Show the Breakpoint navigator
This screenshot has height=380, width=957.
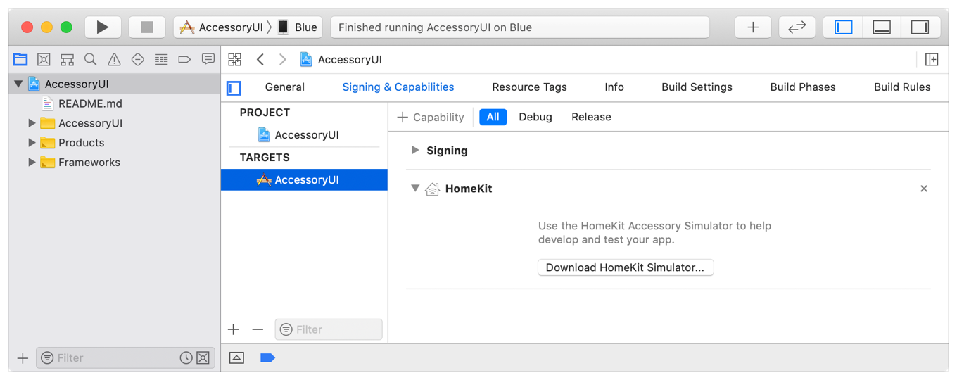(x=184, y=60)
